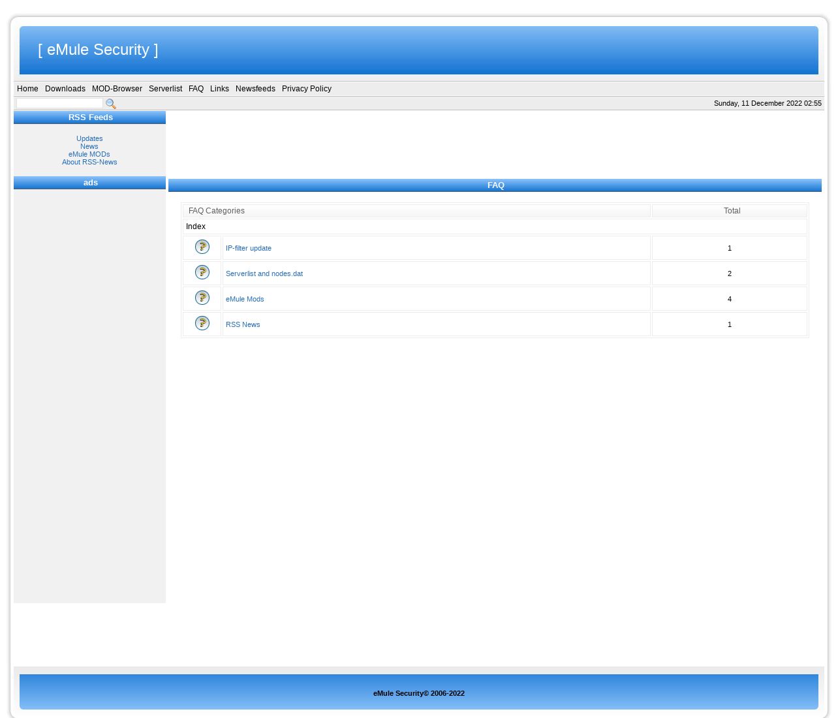This screenshot has width=838, height=718.
Task: Click the question icon beside Serverlist and nodes.dat
Action: [x=202, y=272]
